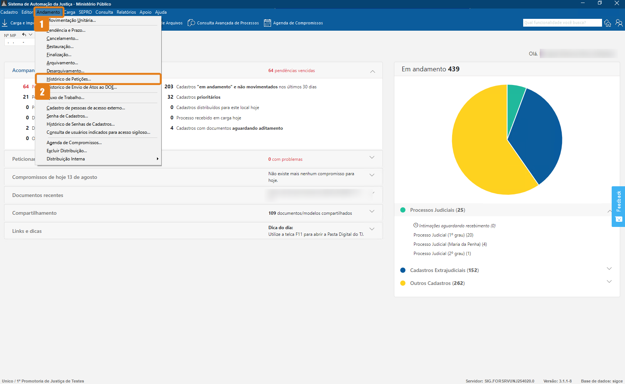Click the back arrow next to Nº MP
Image resolution: width=625 pixels, height=384 pixels.
pos(24,34)
